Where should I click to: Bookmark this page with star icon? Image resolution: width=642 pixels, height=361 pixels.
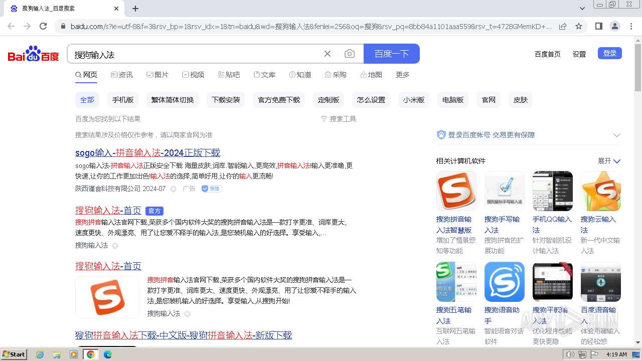(579, 26)
